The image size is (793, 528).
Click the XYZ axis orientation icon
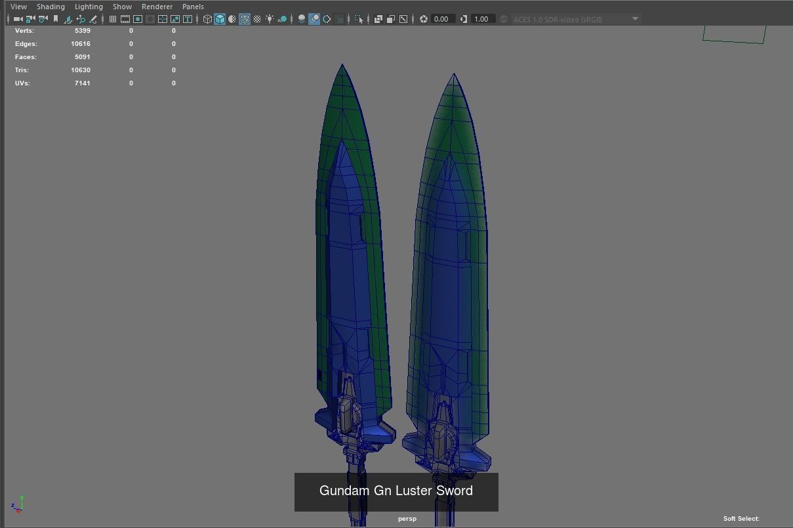[18, 504]
